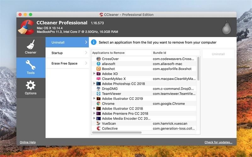The image size is (252, 157).
Task: Click bundle id com.appsforlife.Boxshot
Action: coord(172,69)
